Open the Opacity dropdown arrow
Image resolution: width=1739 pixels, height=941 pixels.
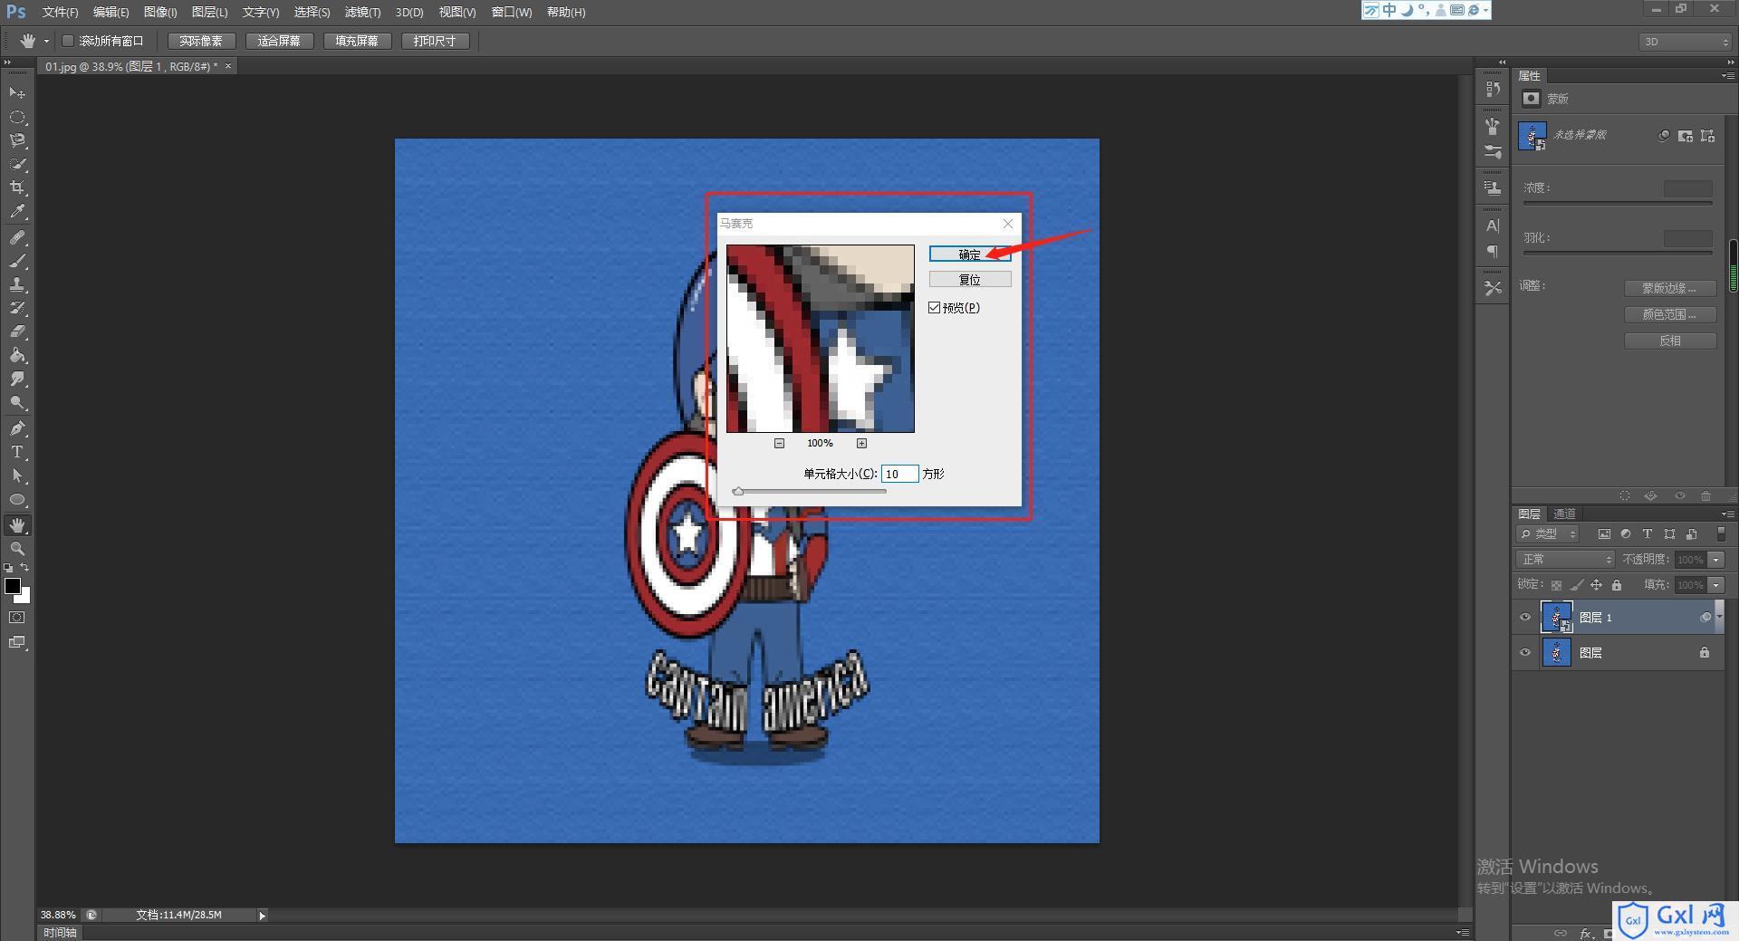[x=1716, y=560]
